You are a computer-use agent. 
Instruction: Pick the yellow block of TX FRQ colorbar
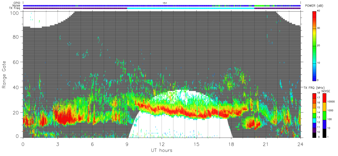(315, 110)
